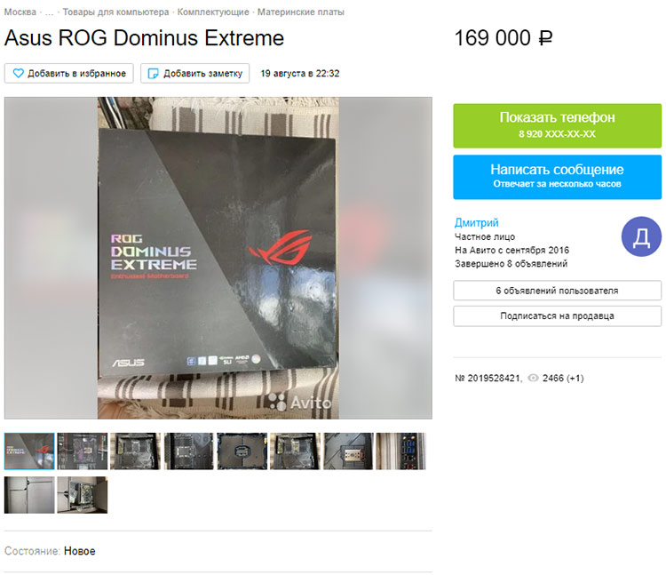
Task: Click Написать сообщение button
Action: (558, 177)
